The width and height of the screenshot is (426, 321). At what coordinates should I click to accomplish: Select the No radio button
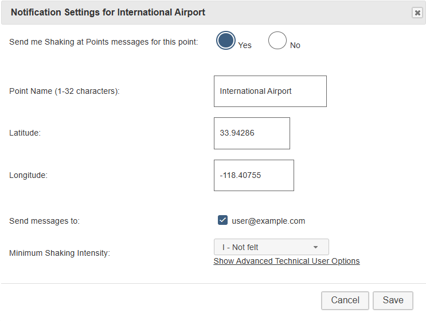277,41
